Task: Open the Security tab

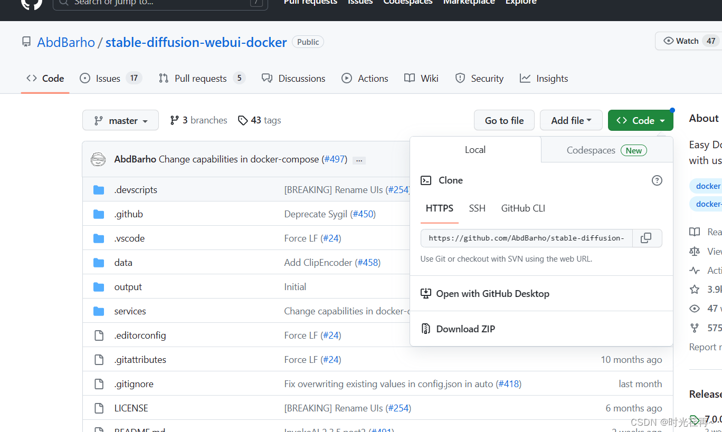Action: 479,79
